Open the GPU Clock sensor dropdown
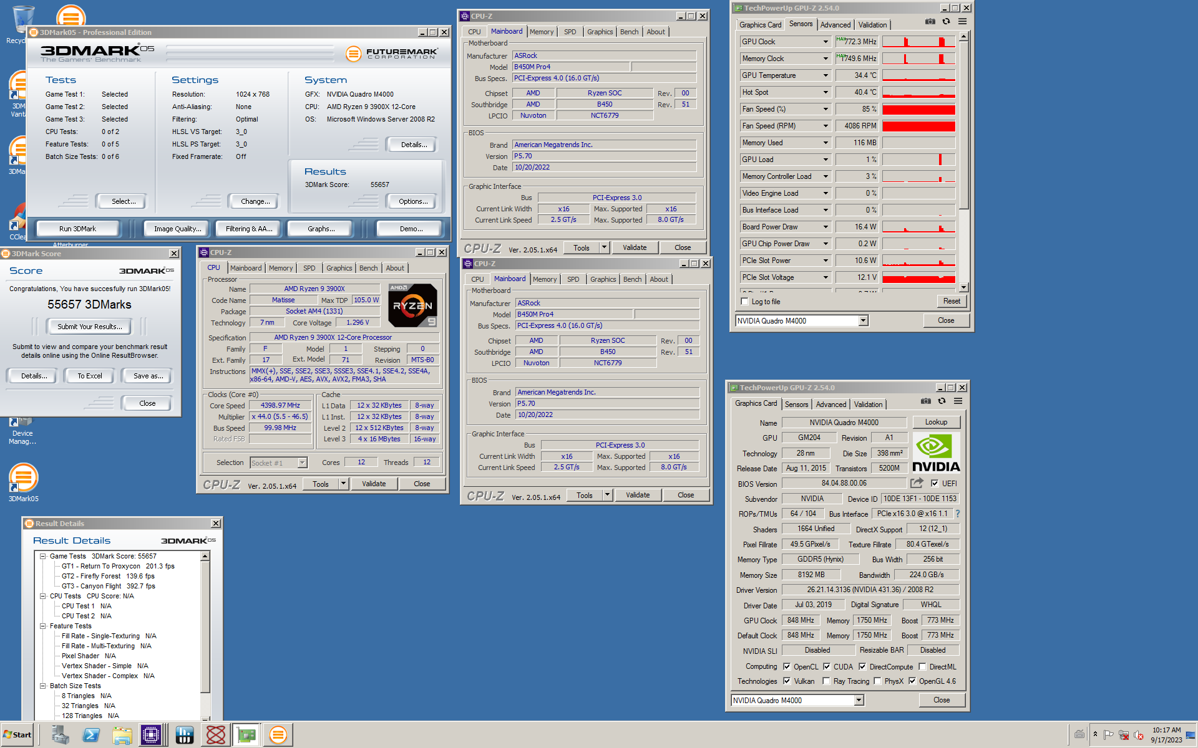1198x748 pixels. coord(825,42)
